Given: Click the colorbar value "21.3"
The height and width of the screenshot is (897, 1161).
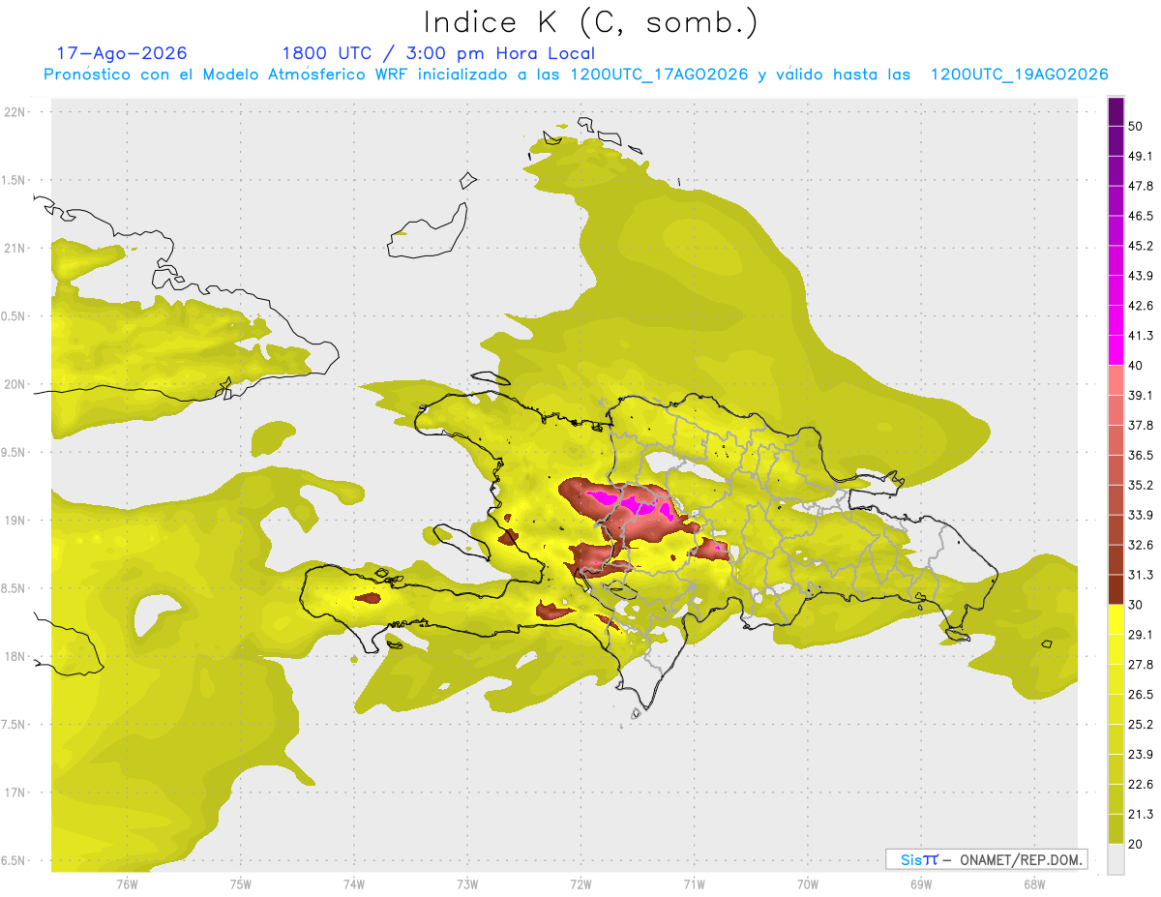Looking at the screenshot, I should [1141, 814].
